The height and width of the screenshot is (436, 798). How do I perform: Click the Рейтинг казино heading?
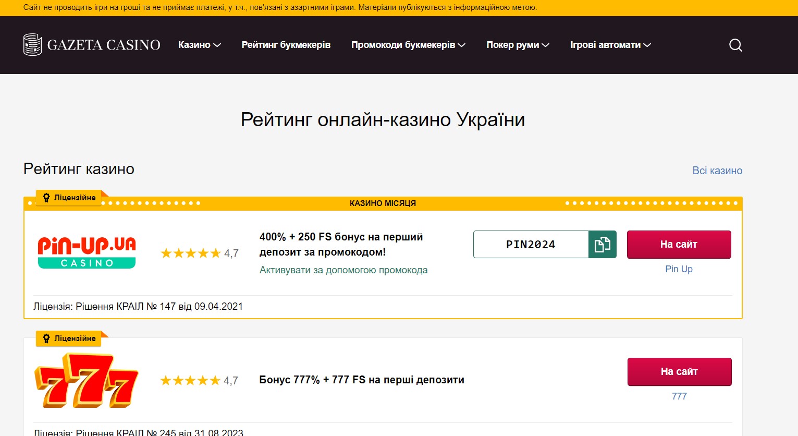click(x=79, y=169)
